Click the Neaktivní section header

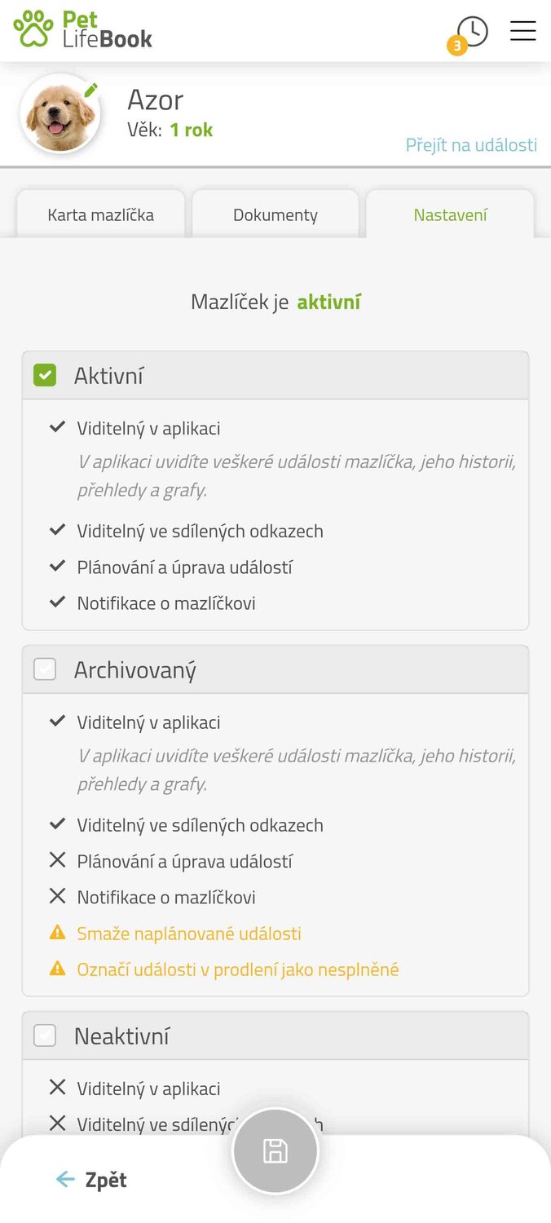[x=275, y=1036]
